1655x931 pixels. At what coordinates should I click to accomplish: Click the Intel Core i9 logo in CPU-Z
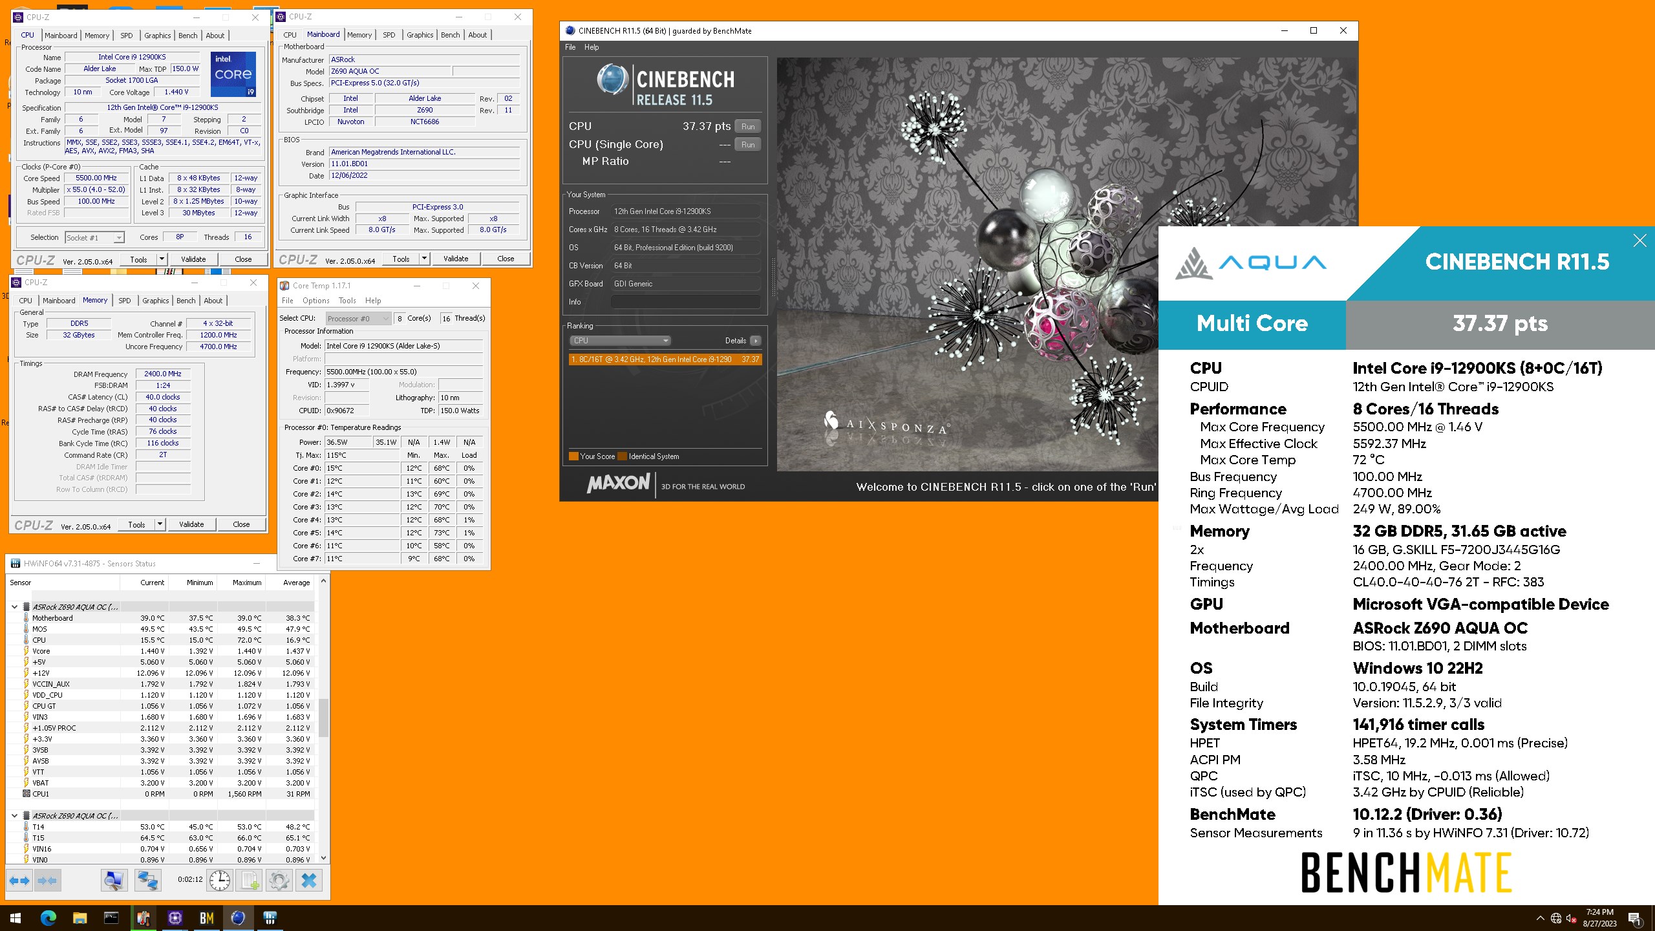[233, 74]
